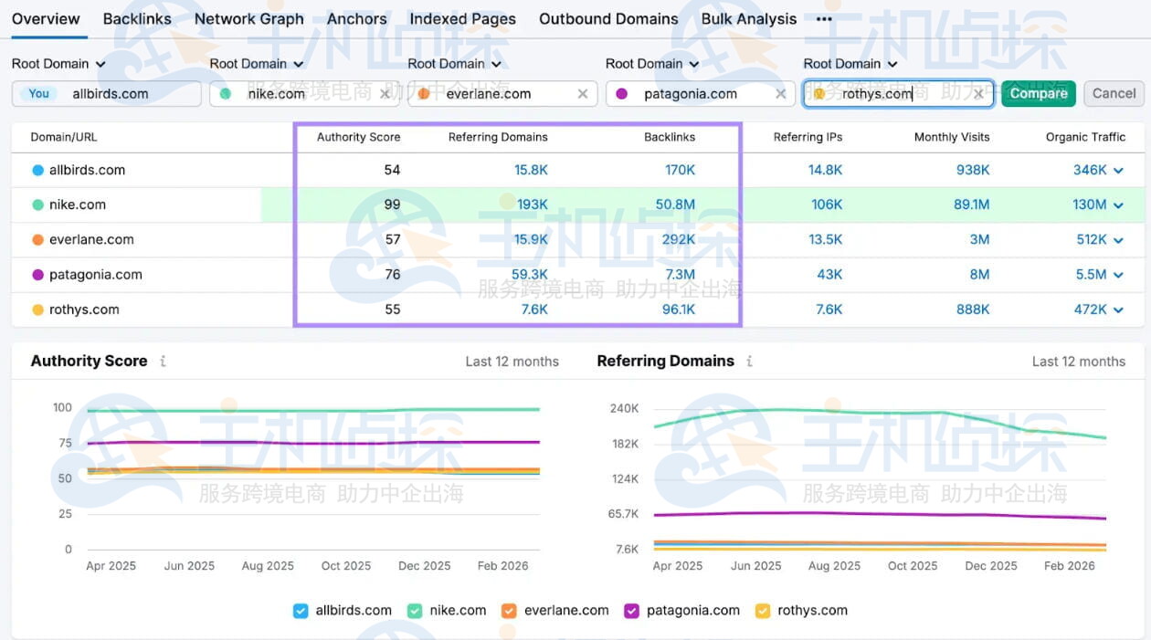Expand rothys.com organic traffic chevron
Screen dimensions: 1151x640
click(1118, 310)
